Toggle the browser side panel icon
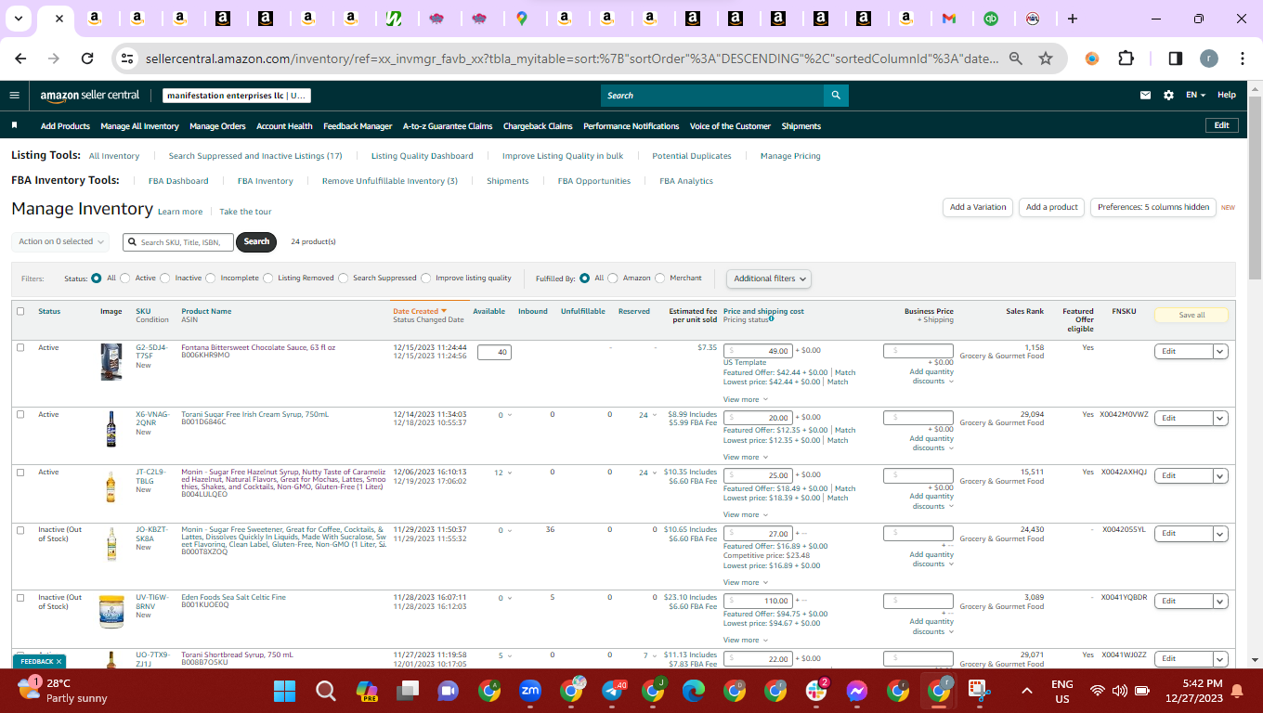 pos(1175,58)
